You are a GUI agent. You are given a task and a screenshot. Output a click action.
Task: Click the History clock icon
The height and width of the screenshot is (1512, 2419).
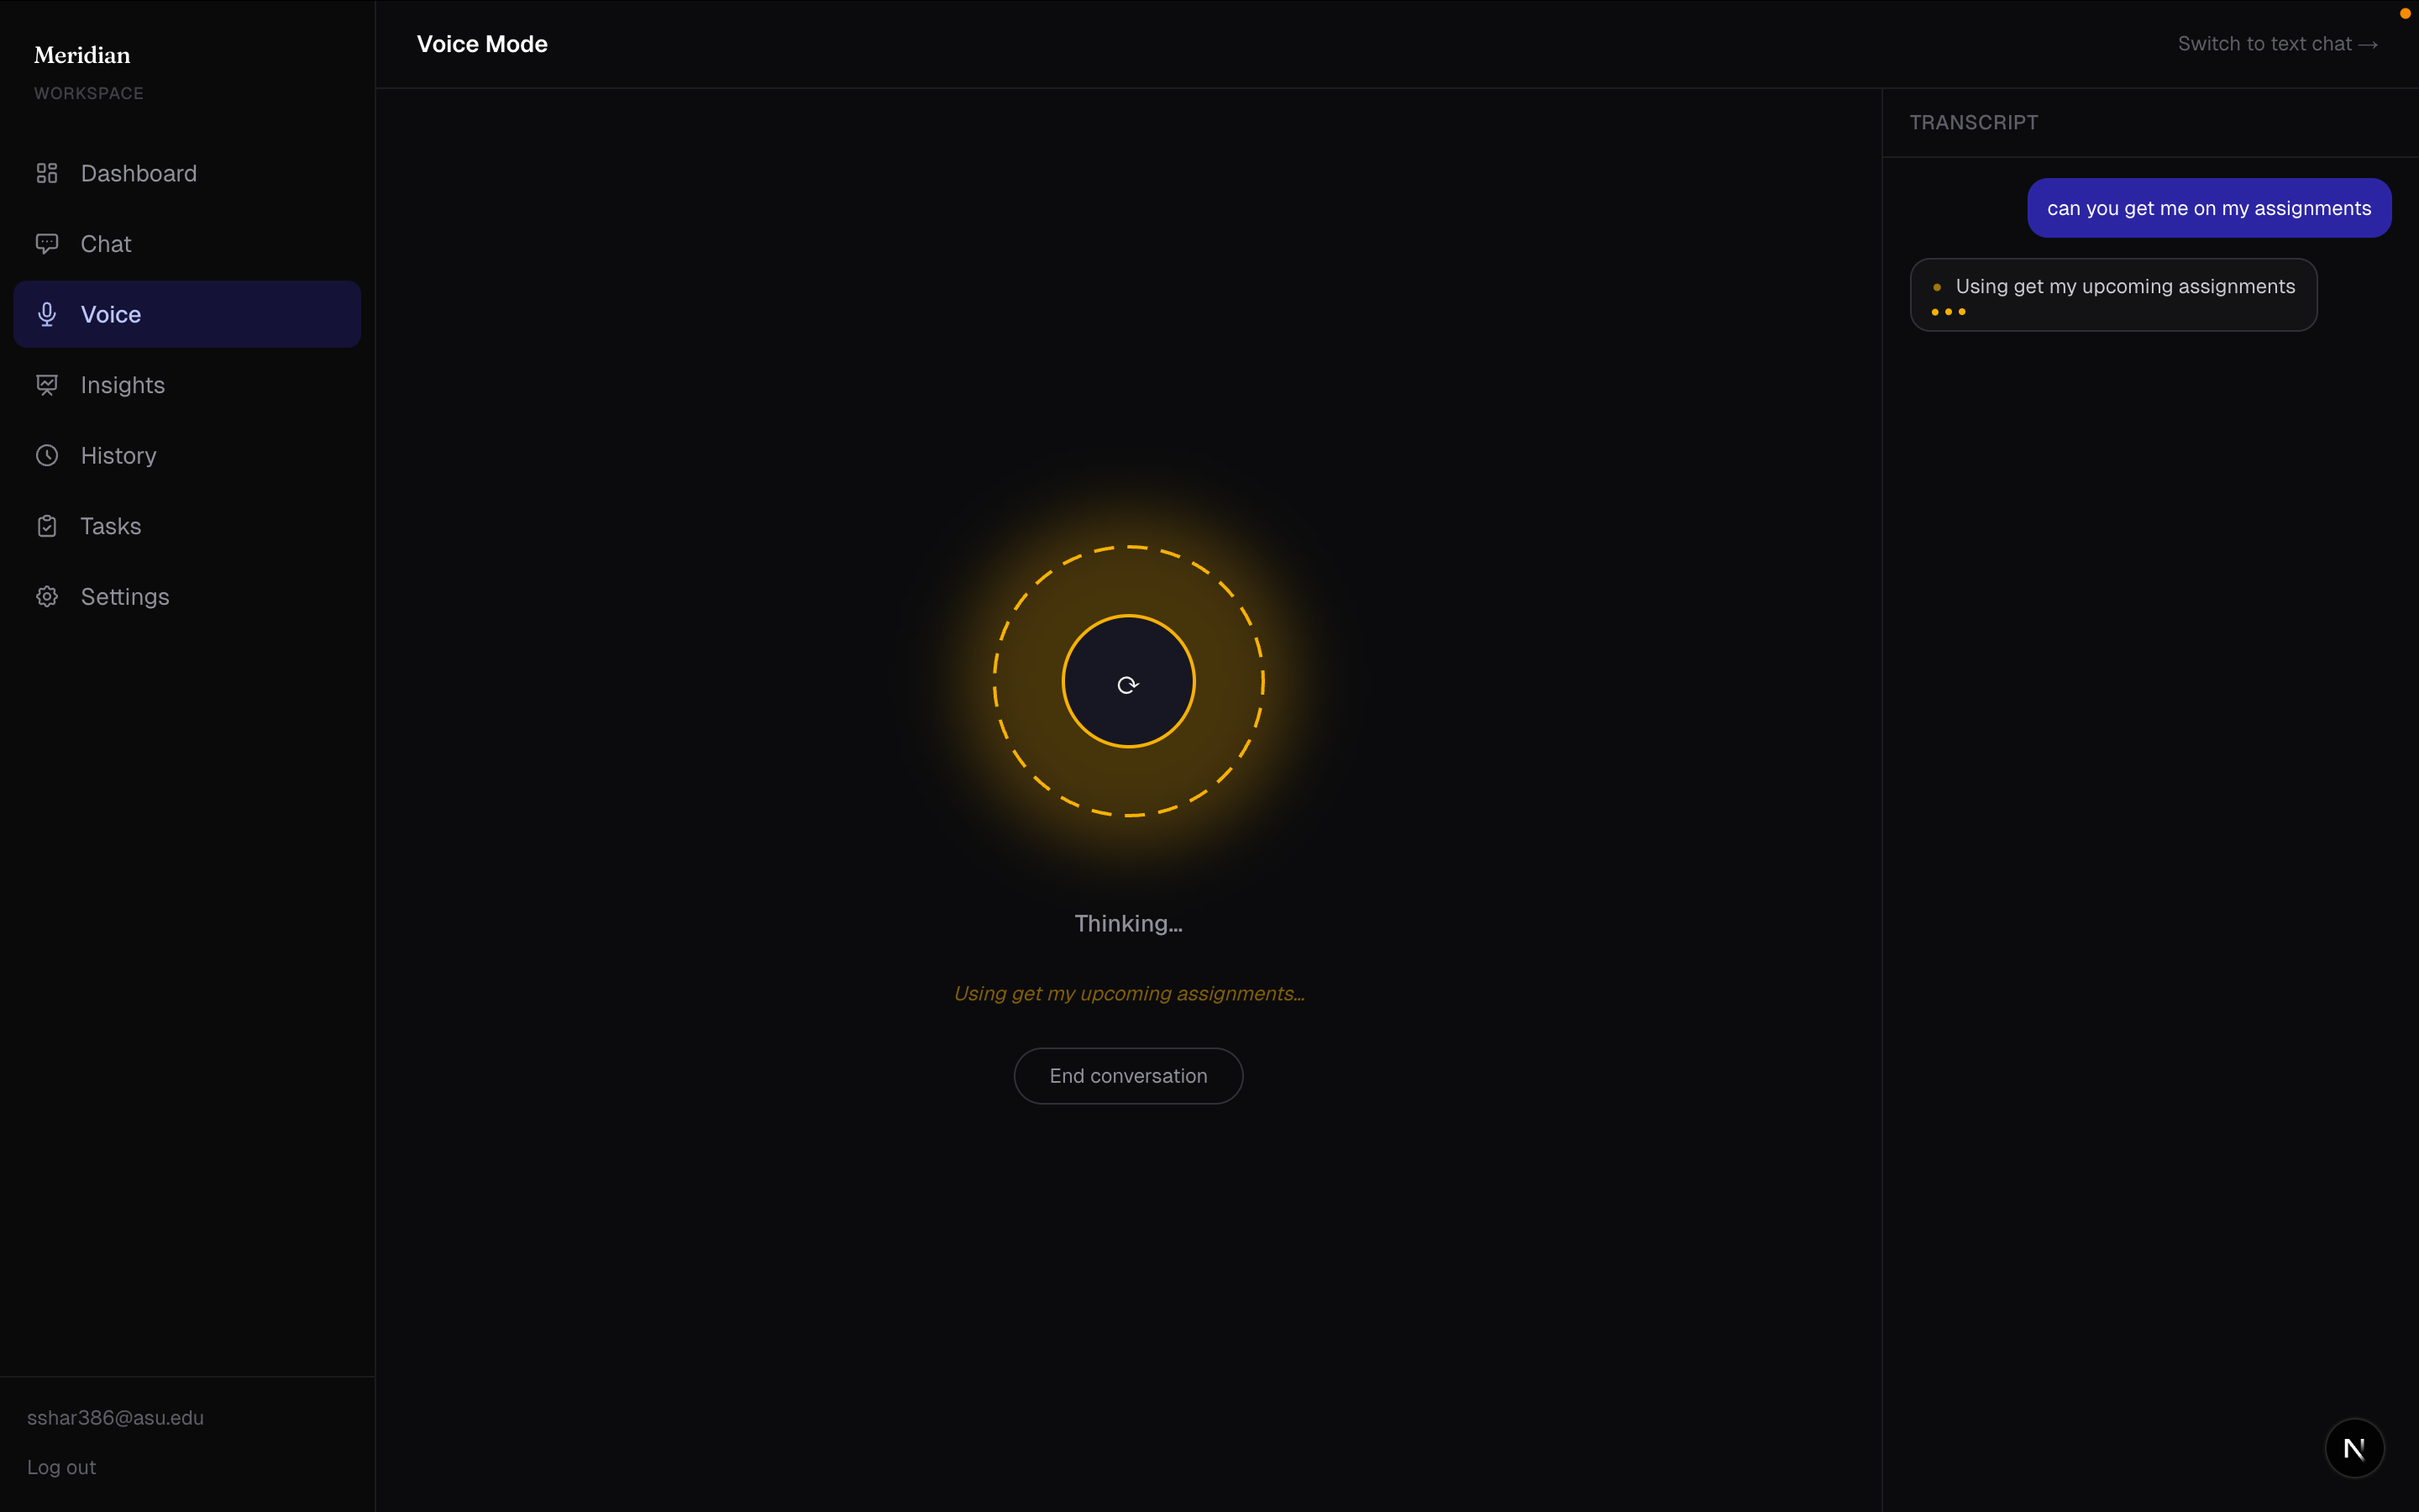(x=47, y=456)
